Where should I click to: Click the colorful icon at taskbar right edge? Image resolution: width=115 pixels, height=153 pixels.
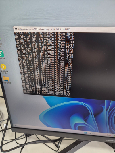click(114, 136)
